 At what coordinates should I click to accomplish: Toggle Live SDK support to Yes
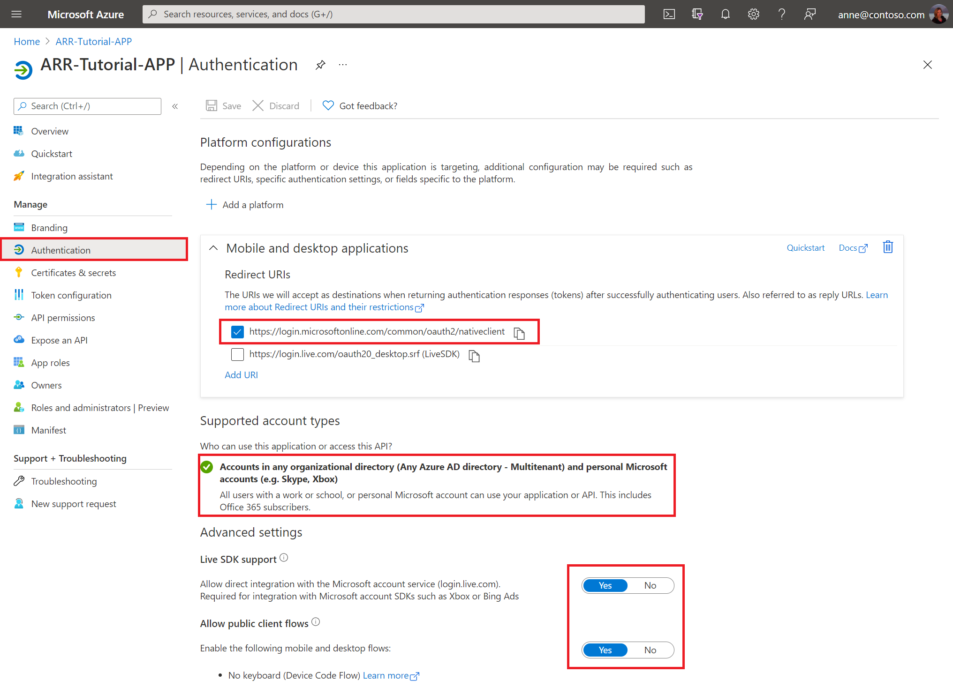tap(606, 585)
